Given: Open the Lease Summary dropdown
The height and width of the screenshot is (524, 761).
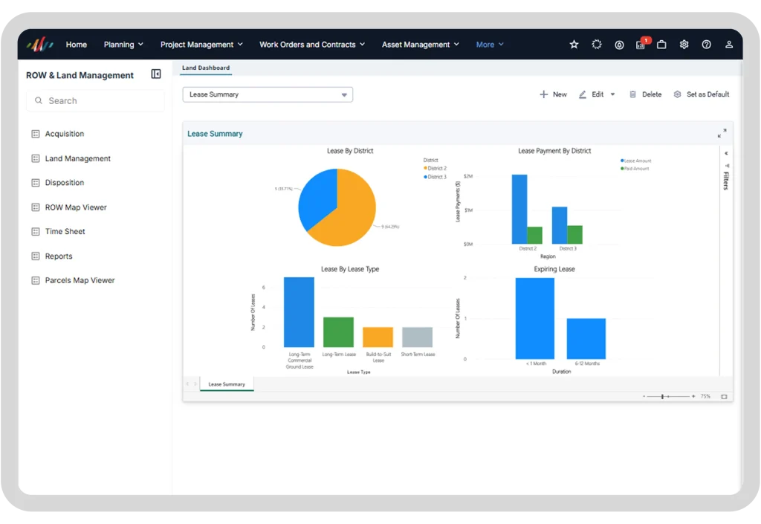Looking at the screenshot, I should click(x=268, y=94).
